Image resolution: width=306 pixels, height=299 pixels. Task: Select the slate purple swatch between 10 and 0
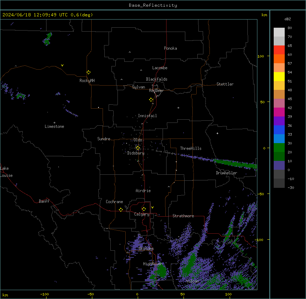tap(279, 165)
